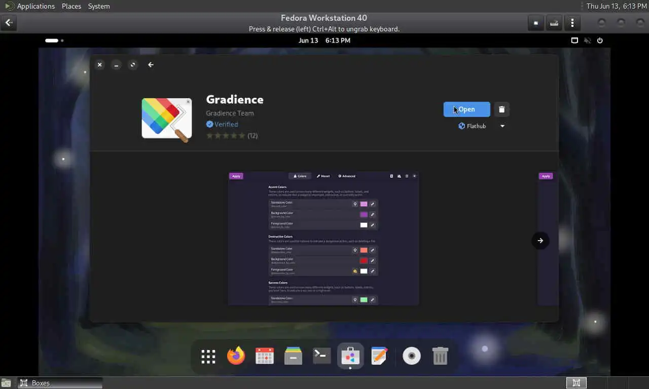The height and width of the screenshot is (389, 649).
Task: Click the Flathub source label
Action: [x=472, y=126]
